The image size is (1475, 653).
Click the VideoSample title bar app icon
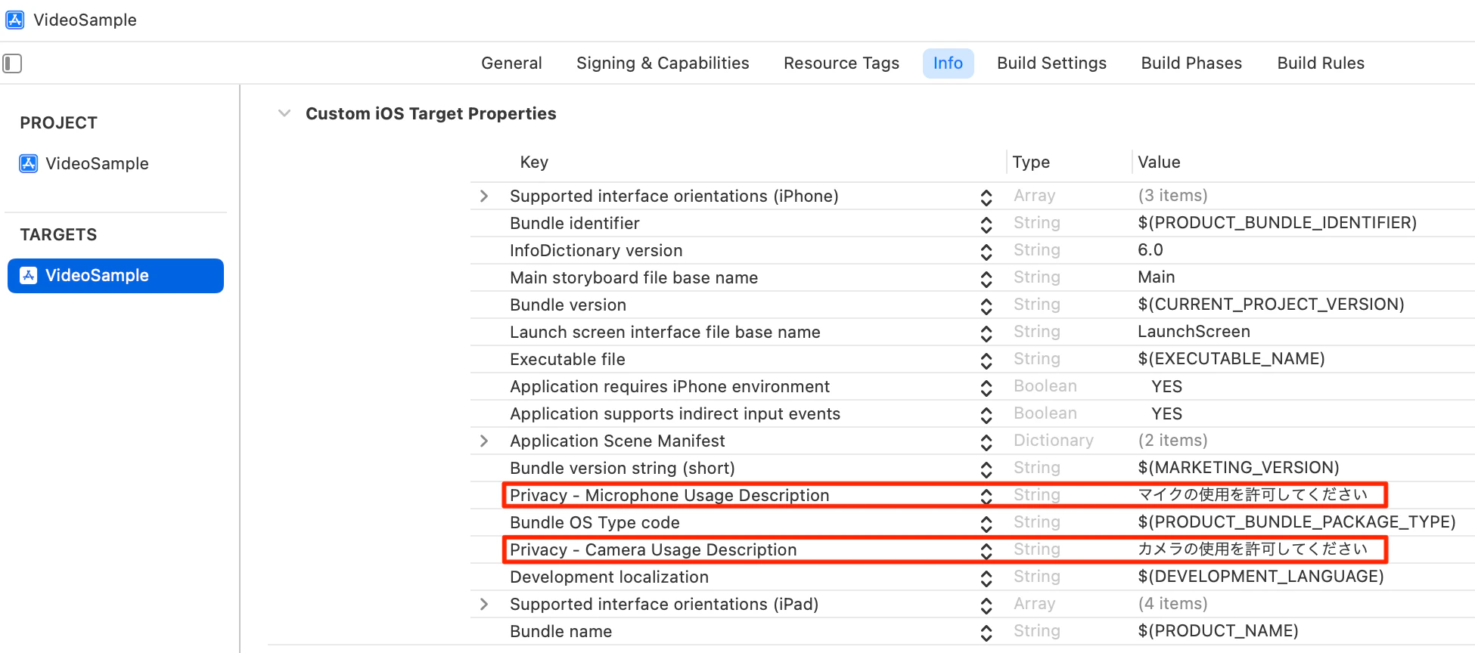pos(14,20)
